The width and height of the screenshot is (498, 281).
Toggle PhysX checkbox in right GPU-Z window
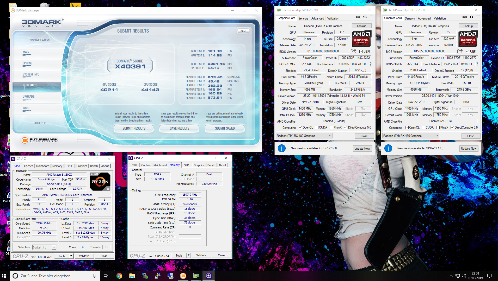438,127
